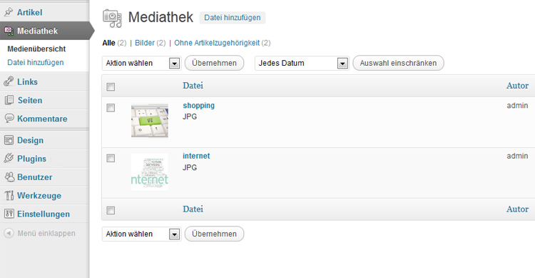Open the shopping image thumbnail
The height and width of the screenshot is (278, 535).
click(x=150, y=121)
